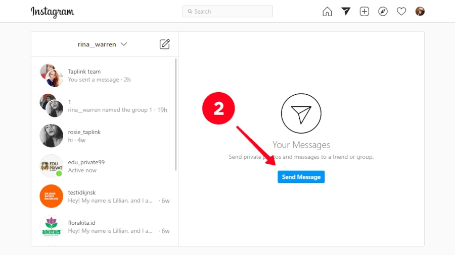Click group 1 avatar thumbnail
Image resolution: width=455 pixels, height=255 pixels.
tap(52, 105)
